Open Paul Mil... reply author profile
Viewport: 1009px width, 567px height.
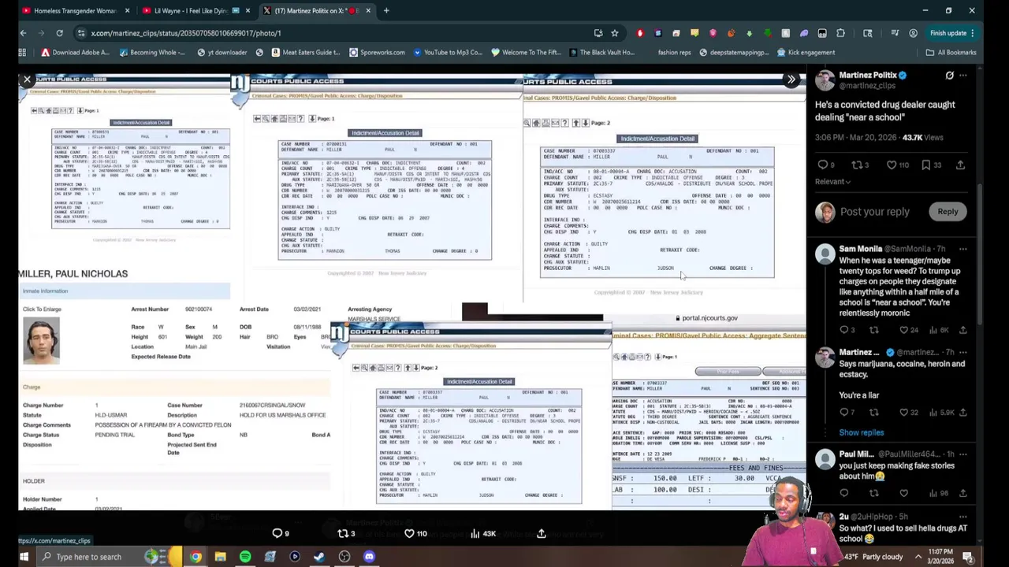point(856,454)
